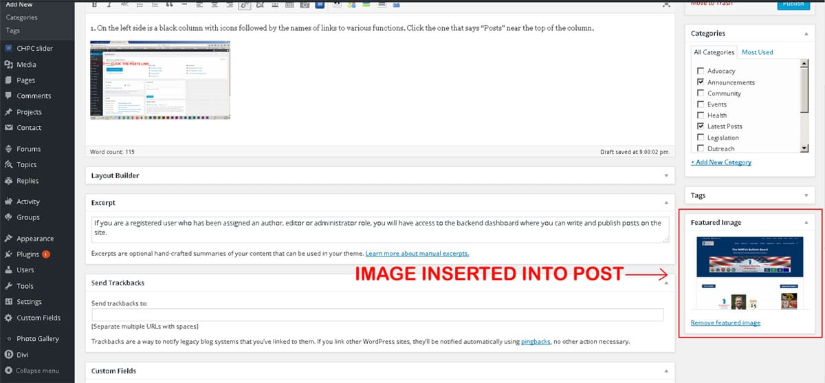This screenshot has height=383, width=825.
Task: Collapse the Featured Image panel arrow
Action: tap(806, 223)
